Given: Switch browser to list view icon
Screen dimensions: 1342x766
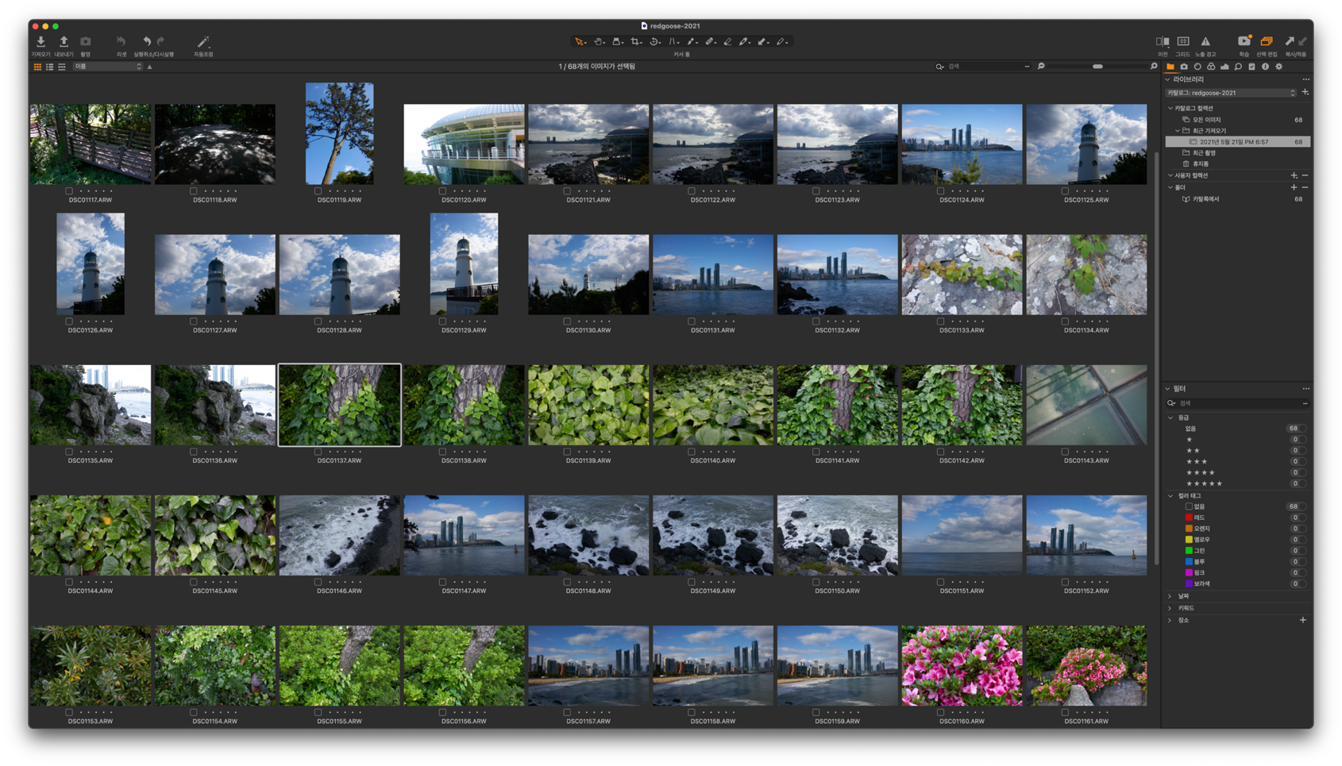Looking at the screenshot, I should [x=49, y=67].
